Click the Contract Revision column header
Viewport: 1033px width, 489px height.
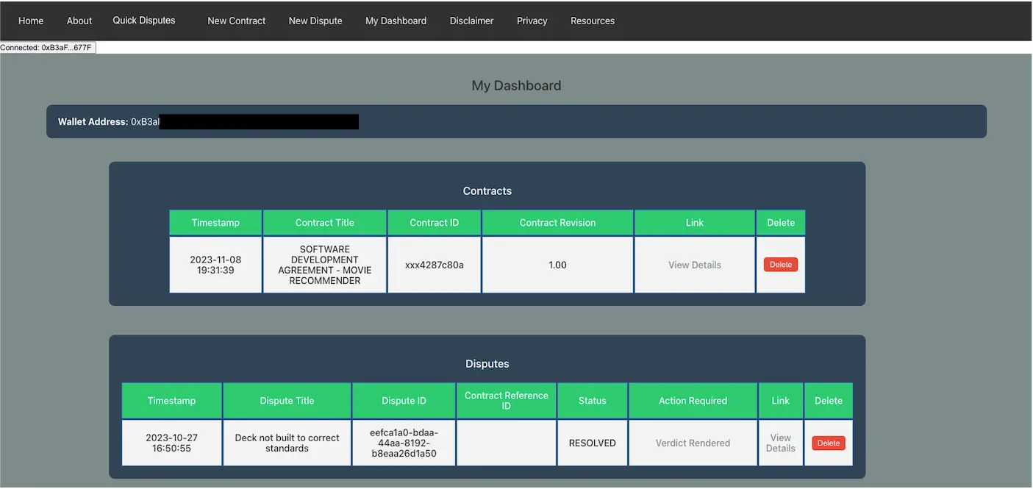click(x=557, y=222)
